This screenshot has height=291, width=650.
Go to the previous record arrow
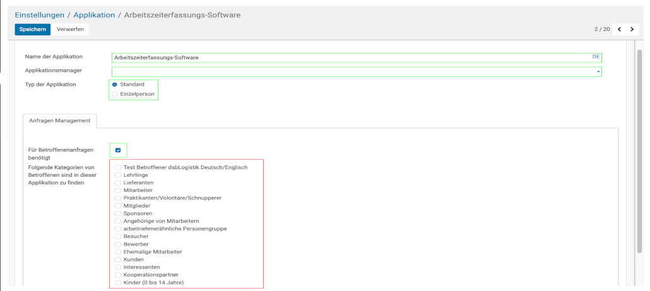point(619,29)
